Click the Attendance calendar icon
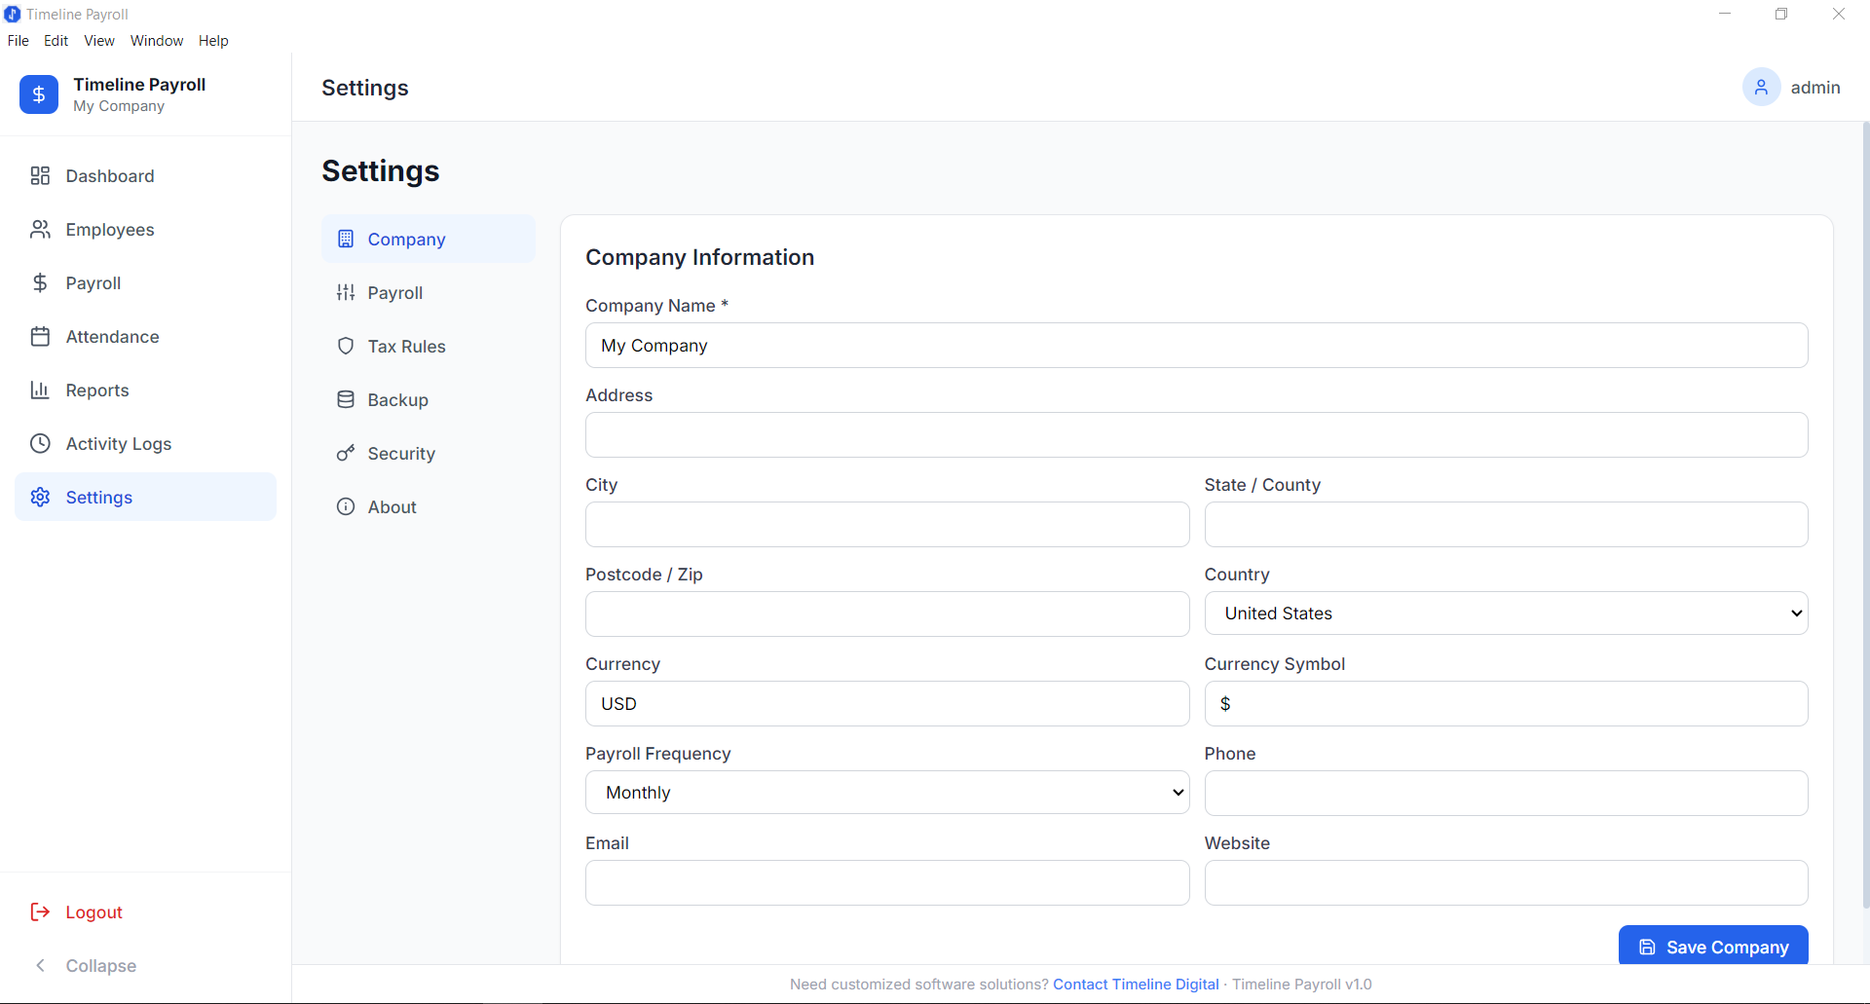Image resolution: width=1870 pixels, height=1004 pixels. click(40, 336)
